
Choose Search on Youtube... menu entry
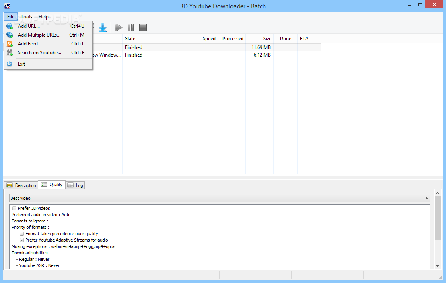pyautogui.click(x=49, y=52)
